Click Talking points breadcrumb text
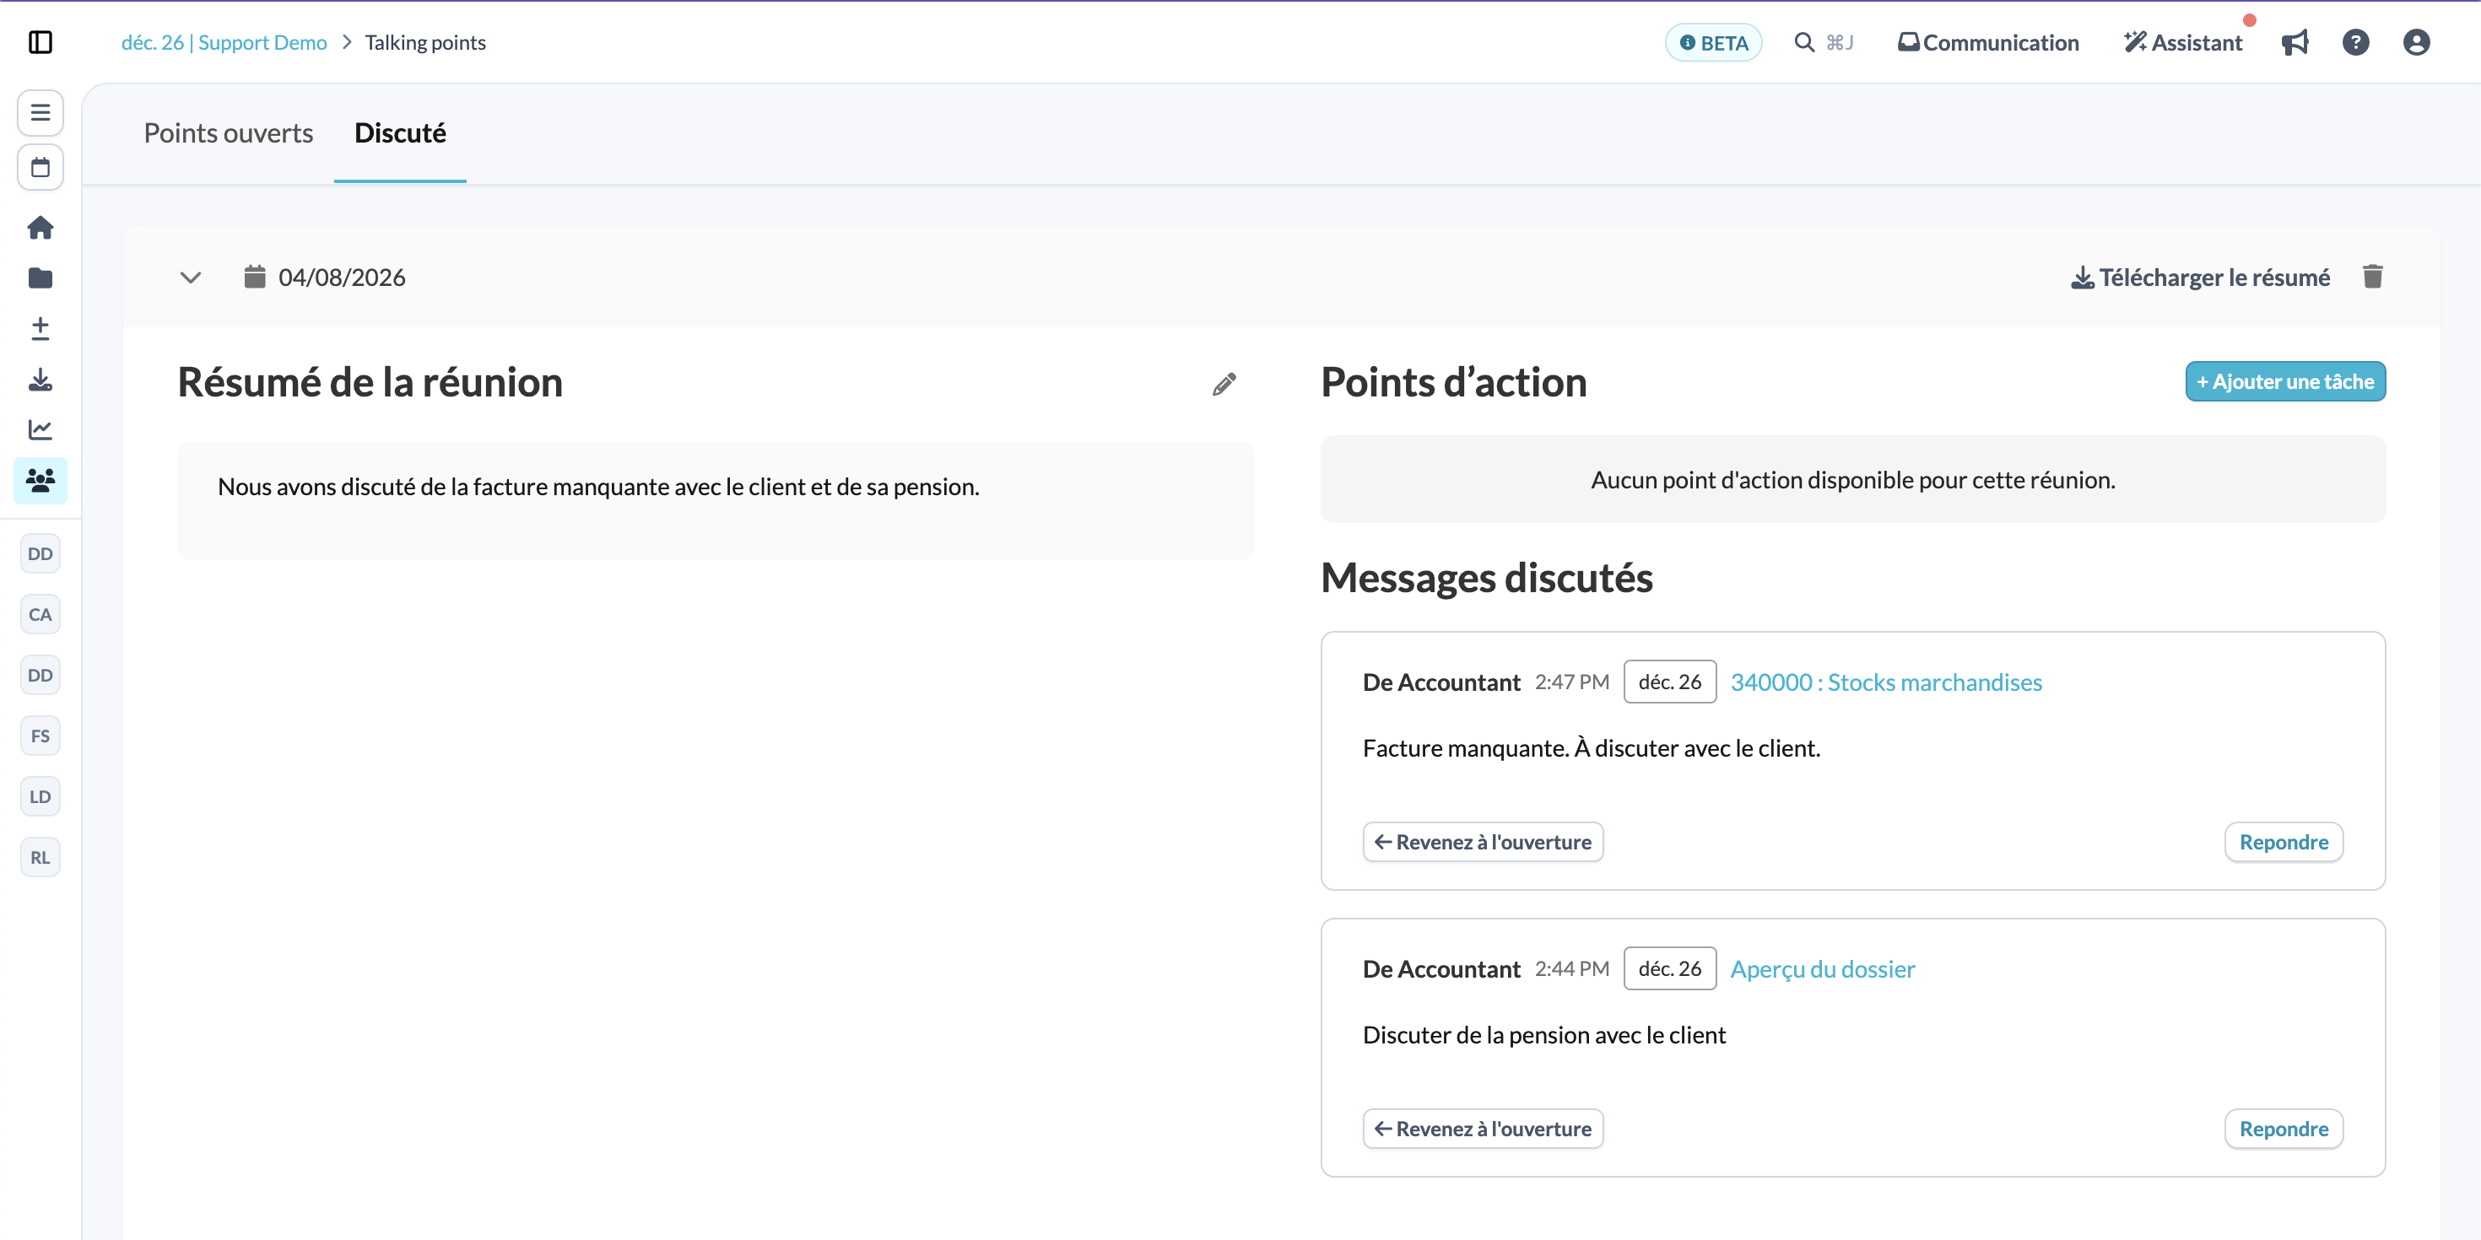Image resolution: width=2481 pixels, height=1240 pixels. (424, 42)
